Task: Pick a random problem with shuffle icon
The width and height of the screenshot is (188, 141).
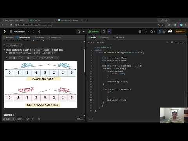Action: pyautogui.click(x=39, y=31)
